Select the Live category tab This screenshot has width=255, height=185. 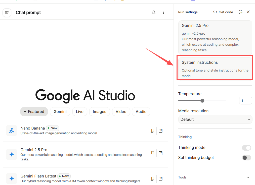[x=79, y=112]
